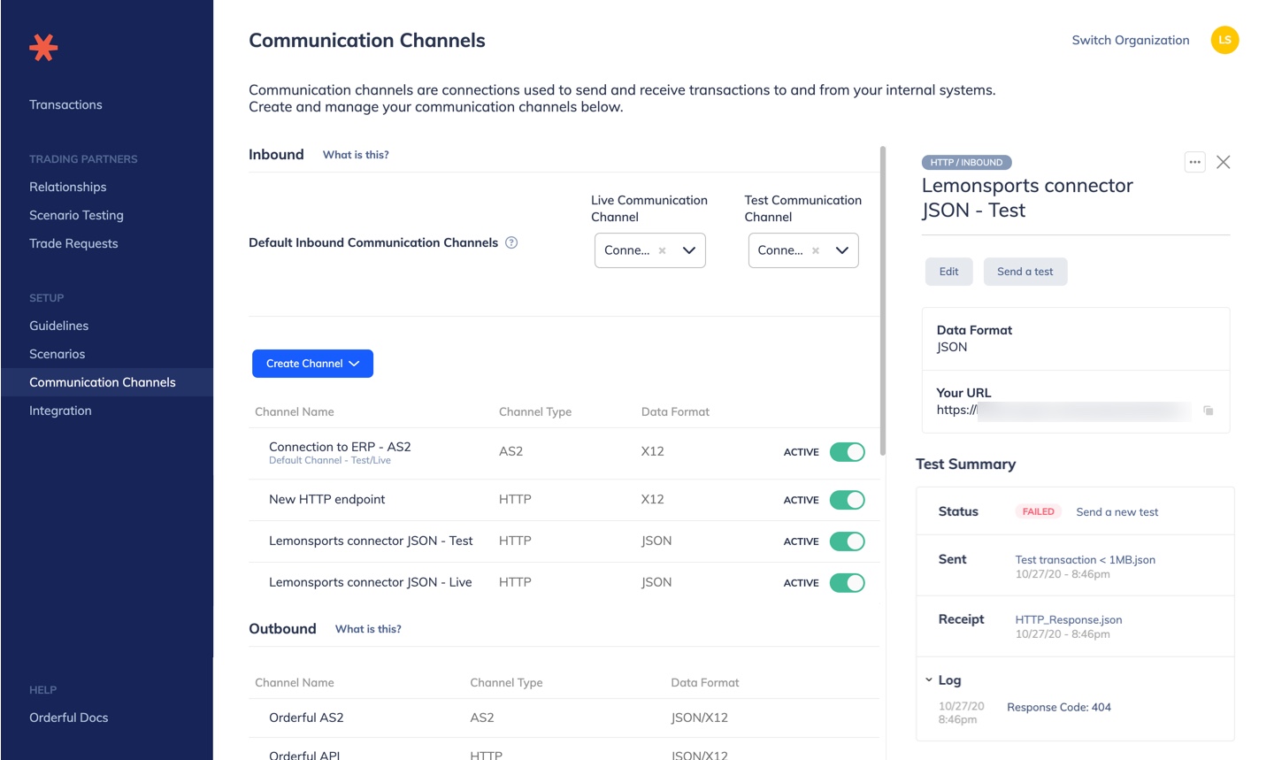Screen dimensions: 1274x760
Task: Toggle New HTTP endpoint active switch
Action: tap(847, 500)
